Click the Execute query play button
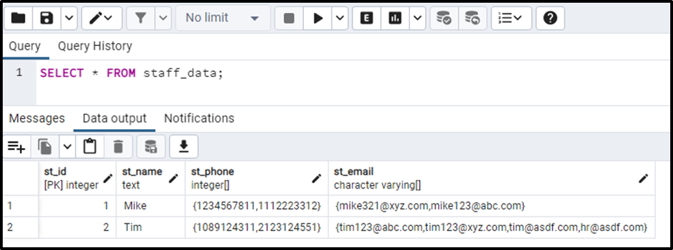Viewport: 673px width, 250px height. coord(318,18)
